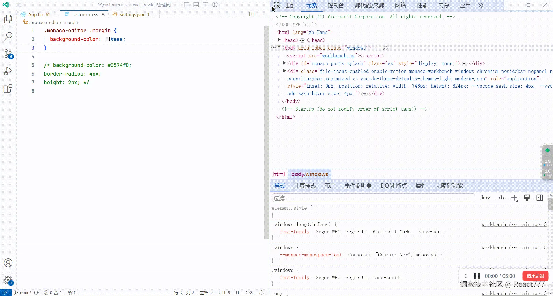
Task: Select html in the DOM breadcrumb
Action: point(279,174)
